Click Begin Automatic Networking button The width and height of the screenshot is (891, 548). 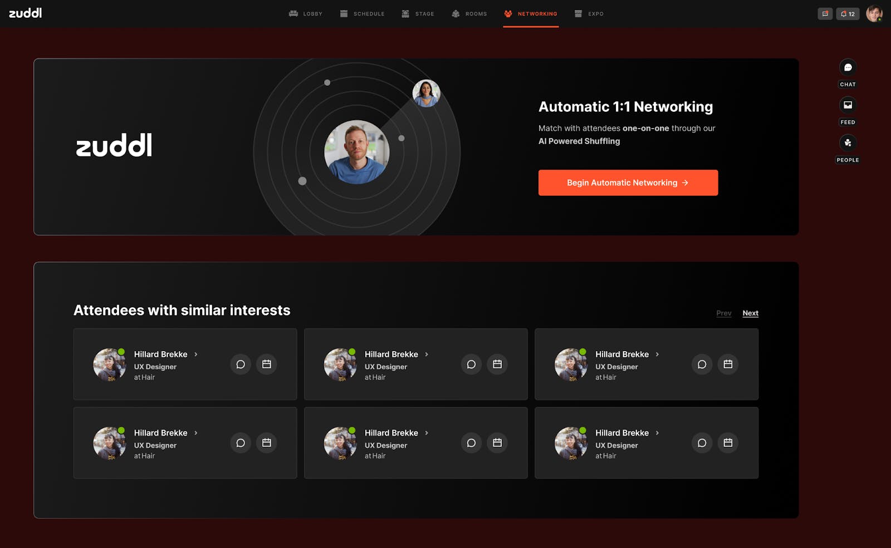coord(628,182)
